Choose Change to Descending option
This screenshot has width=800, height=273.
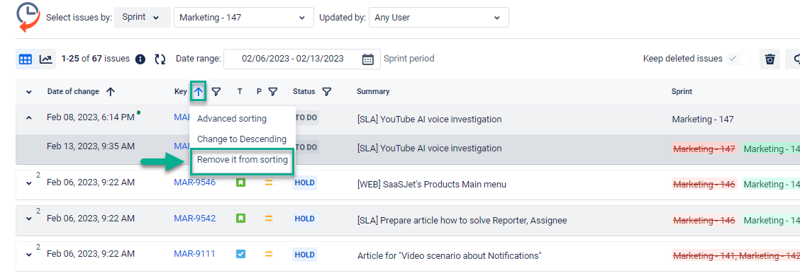click(x=242, y=139)
